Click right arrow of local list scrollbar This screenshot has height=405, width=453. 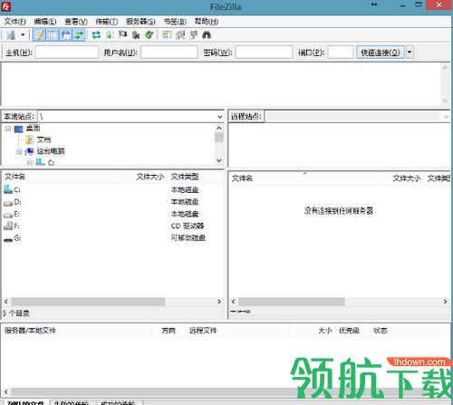[x=219, y=302]
